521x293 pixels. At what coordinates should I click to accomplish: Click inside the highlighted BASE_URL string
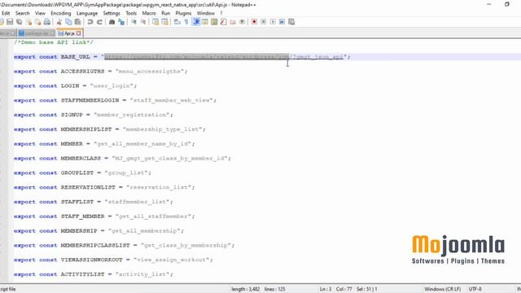[196, 57]
